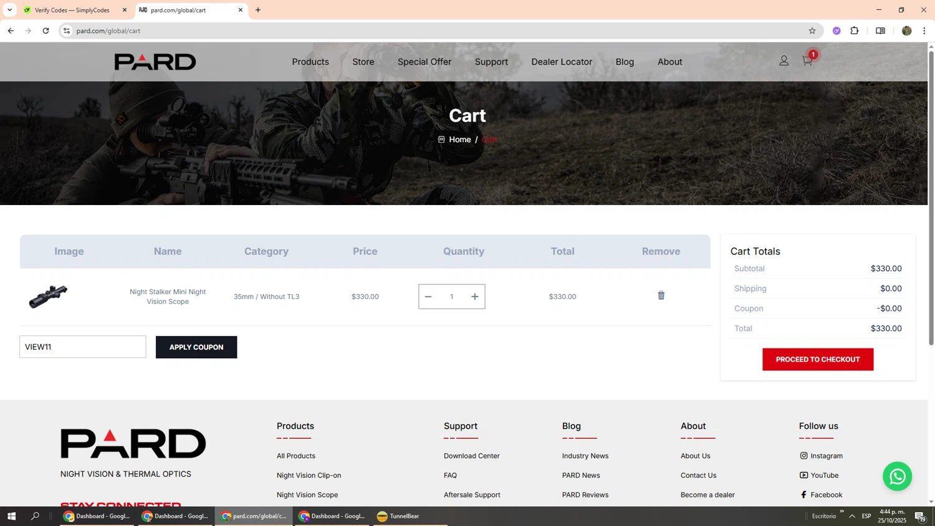935x526 pixels.
Task: Open the notification center icon
Action: click(920, 516)
